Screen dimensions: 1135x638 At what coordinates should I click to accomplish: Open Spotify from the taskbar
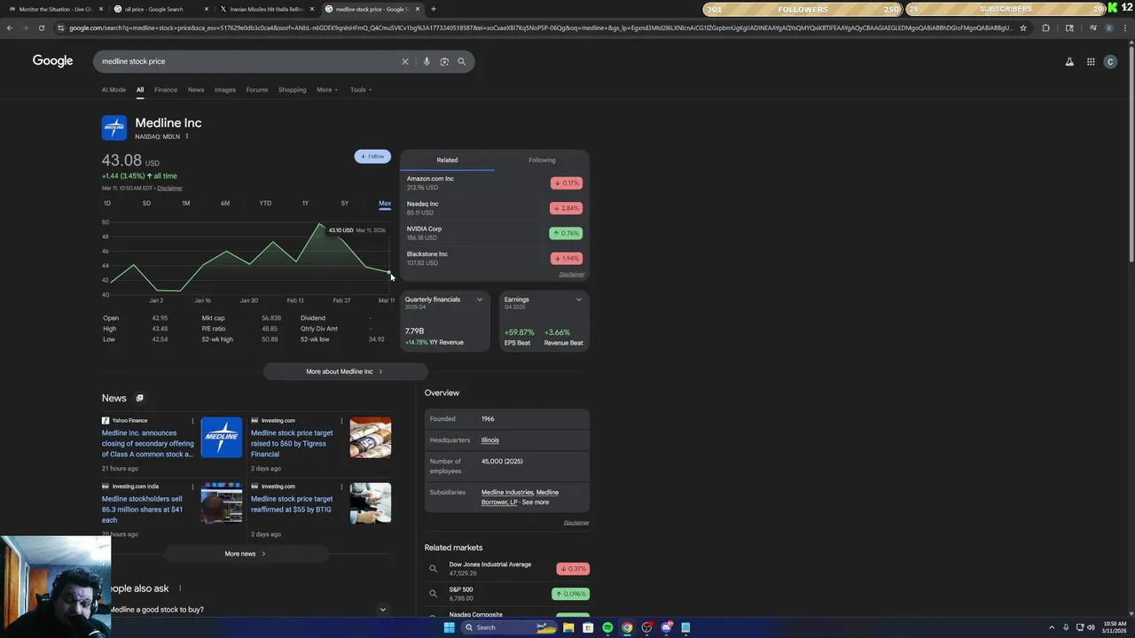point(607,627)
